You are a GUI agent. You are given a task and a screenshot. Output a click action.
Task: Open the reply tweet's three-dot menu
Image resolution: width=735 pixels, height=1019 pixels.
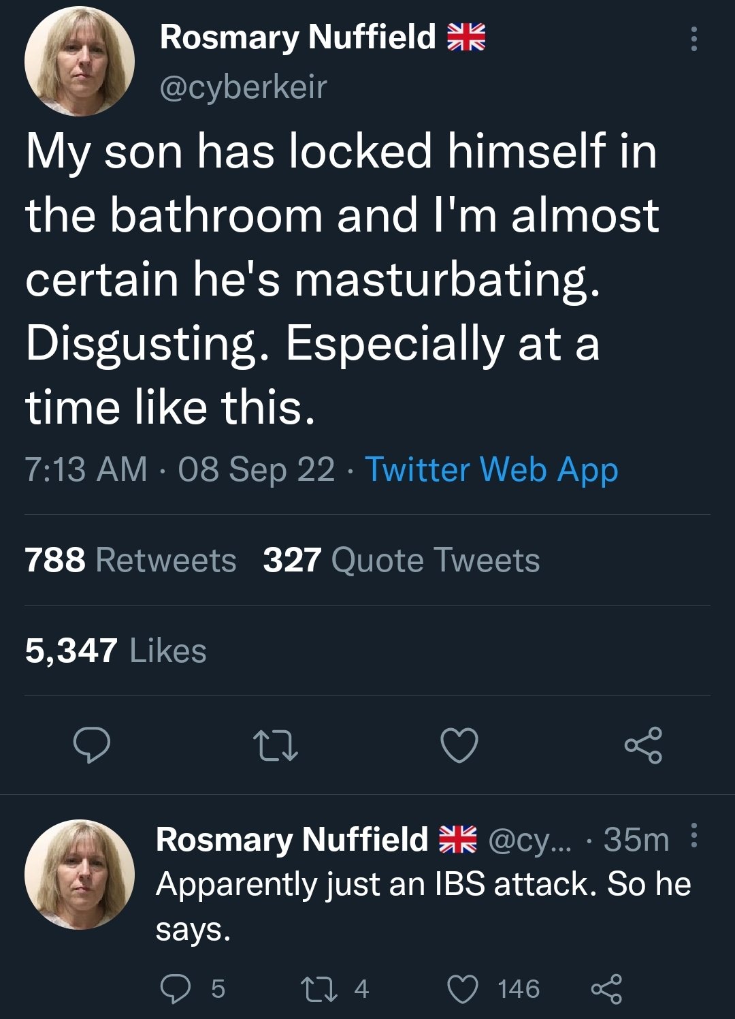(x=693, y=835)
